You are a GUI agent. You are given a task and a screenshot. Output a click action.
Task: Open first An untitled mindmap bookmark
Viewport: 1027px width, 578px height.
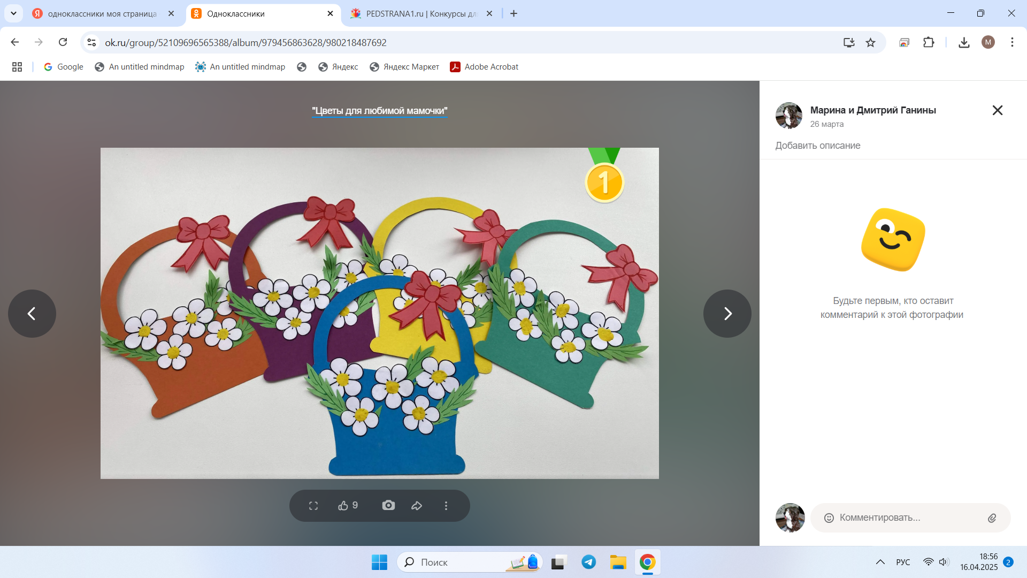click(x=140, y=67)
